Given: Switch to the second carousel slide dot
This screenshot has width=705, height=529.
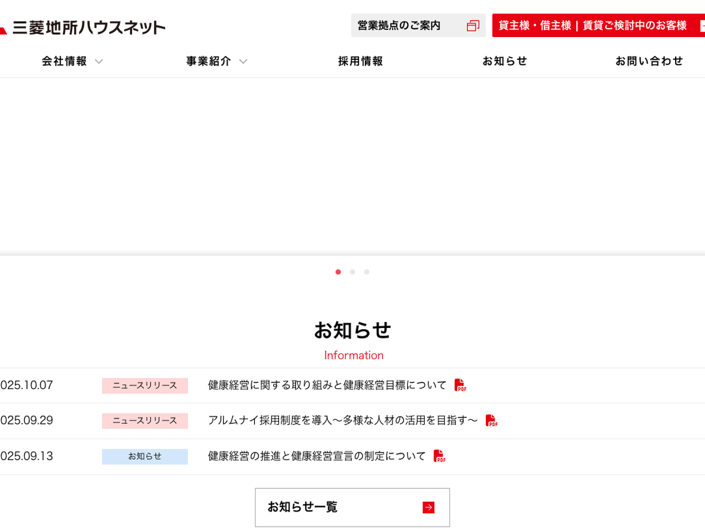Looking at the screenshot, I should [x=352, y=272].
